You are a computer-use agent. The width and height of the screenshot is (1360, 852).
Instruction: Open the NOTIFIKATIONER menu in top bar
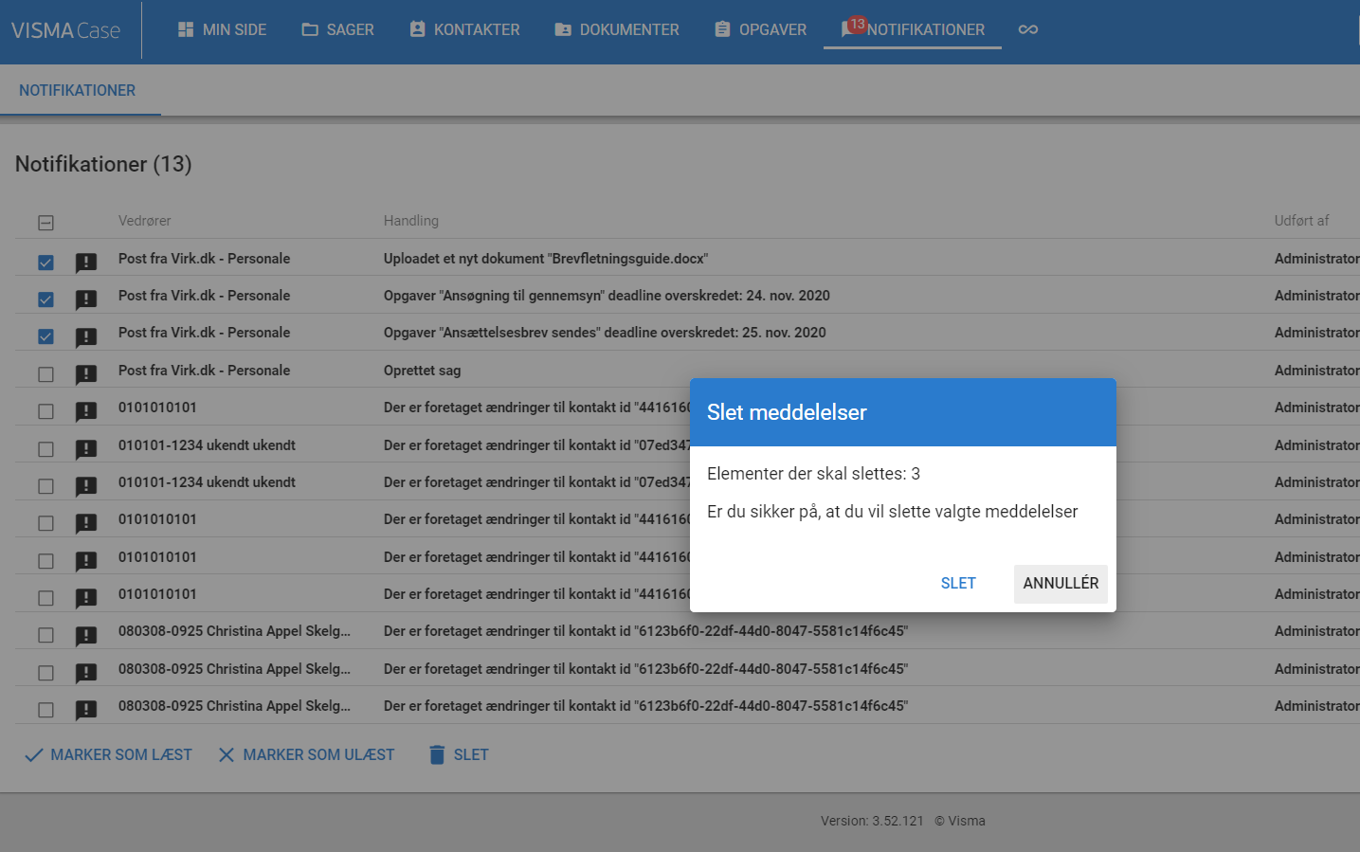coord(913,29)
